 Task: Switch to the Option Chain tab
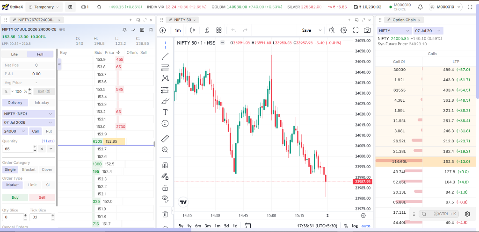404,20
